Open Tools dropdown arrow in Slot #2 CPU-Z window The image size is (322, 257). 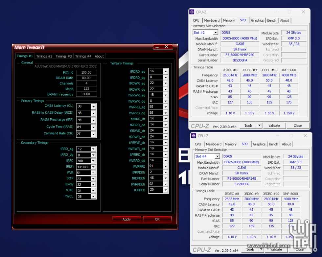tap(260, 125)
